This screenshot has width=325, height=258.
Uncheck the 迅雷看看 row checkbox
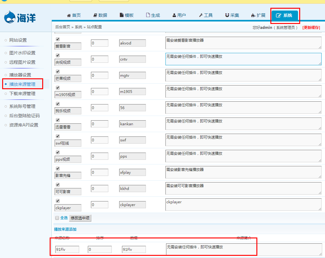tap(58, 120)
